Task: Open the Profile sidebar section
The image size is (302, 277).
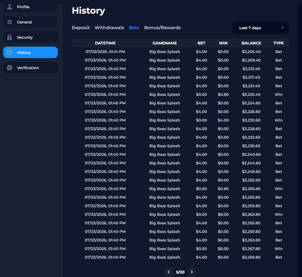Action: click(x=30, y=7)
